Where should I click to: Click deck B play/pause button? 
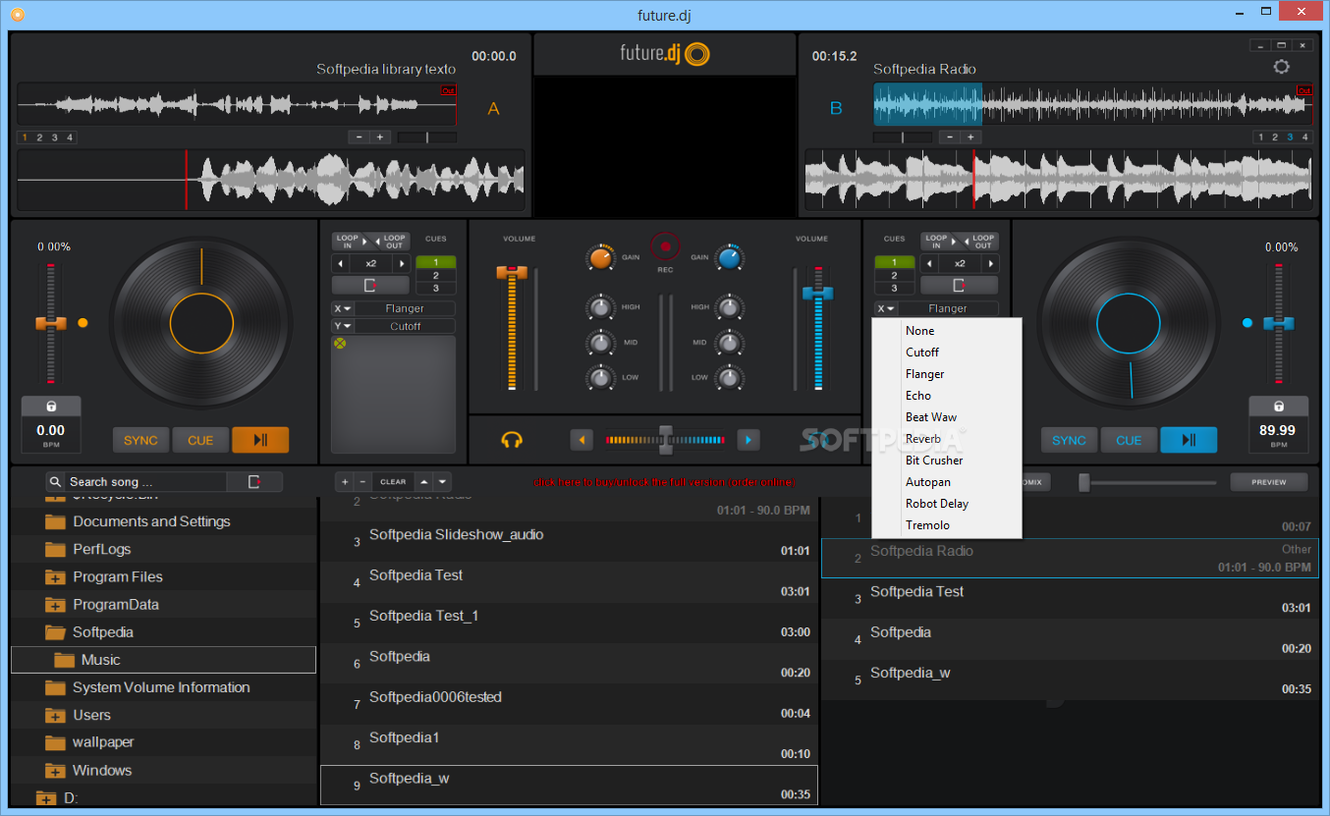(1189, 440)
